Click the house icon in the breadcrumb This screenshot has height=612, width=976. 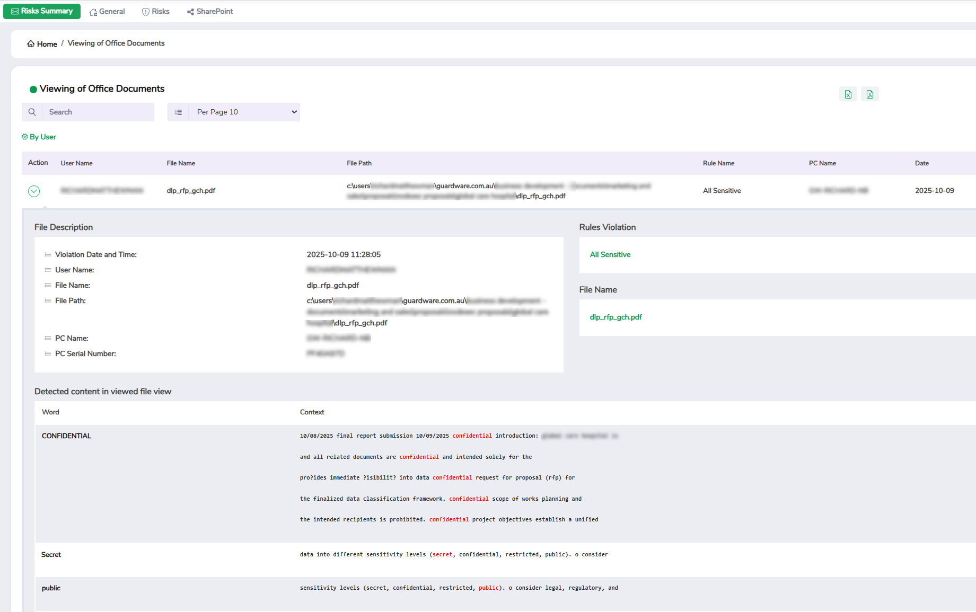pos(31,44)
